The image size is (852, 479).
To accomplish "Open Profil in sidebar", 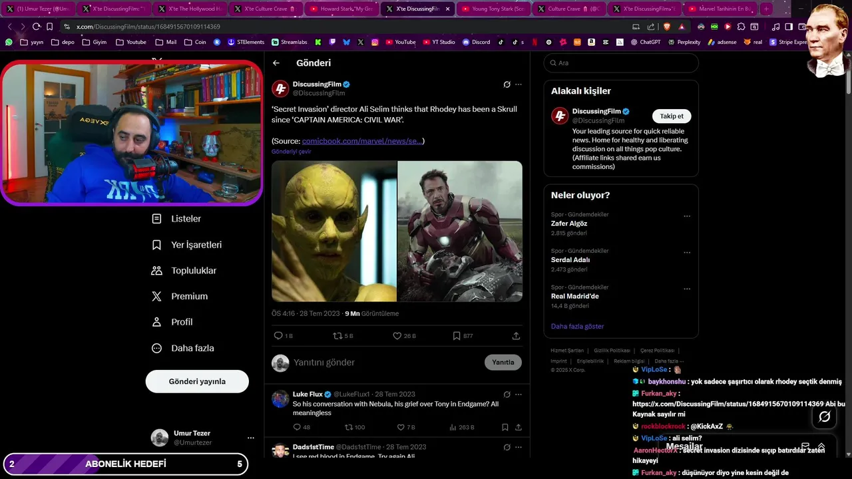I will (172, 322).
